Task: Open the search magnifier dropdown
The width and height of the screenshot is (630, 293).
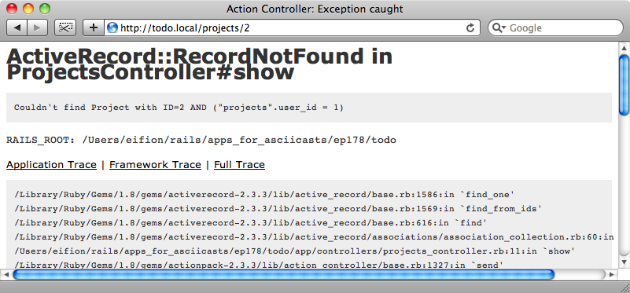Action: 499,27
